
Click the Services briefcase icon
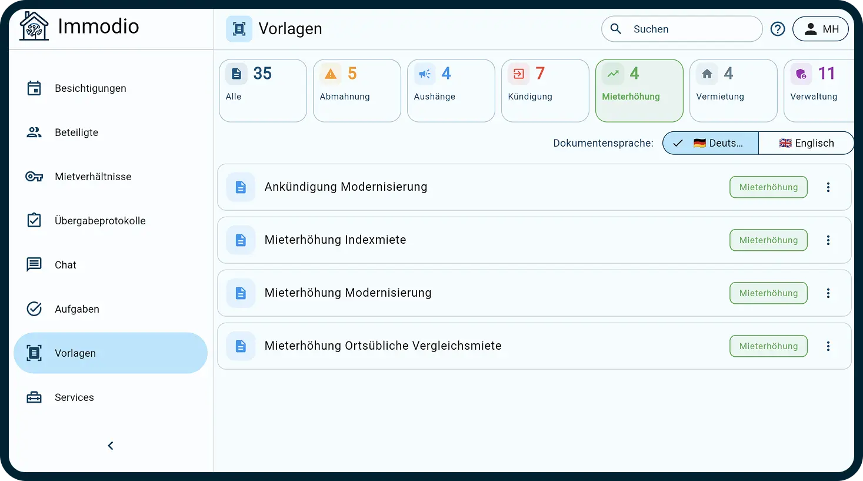[34, 397]
